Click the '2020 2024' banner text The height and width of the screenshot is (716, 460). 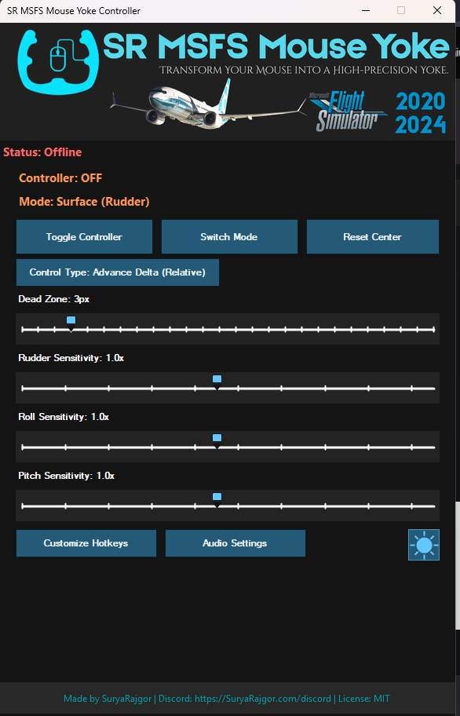pyautogui.click(x=420, y=112)
